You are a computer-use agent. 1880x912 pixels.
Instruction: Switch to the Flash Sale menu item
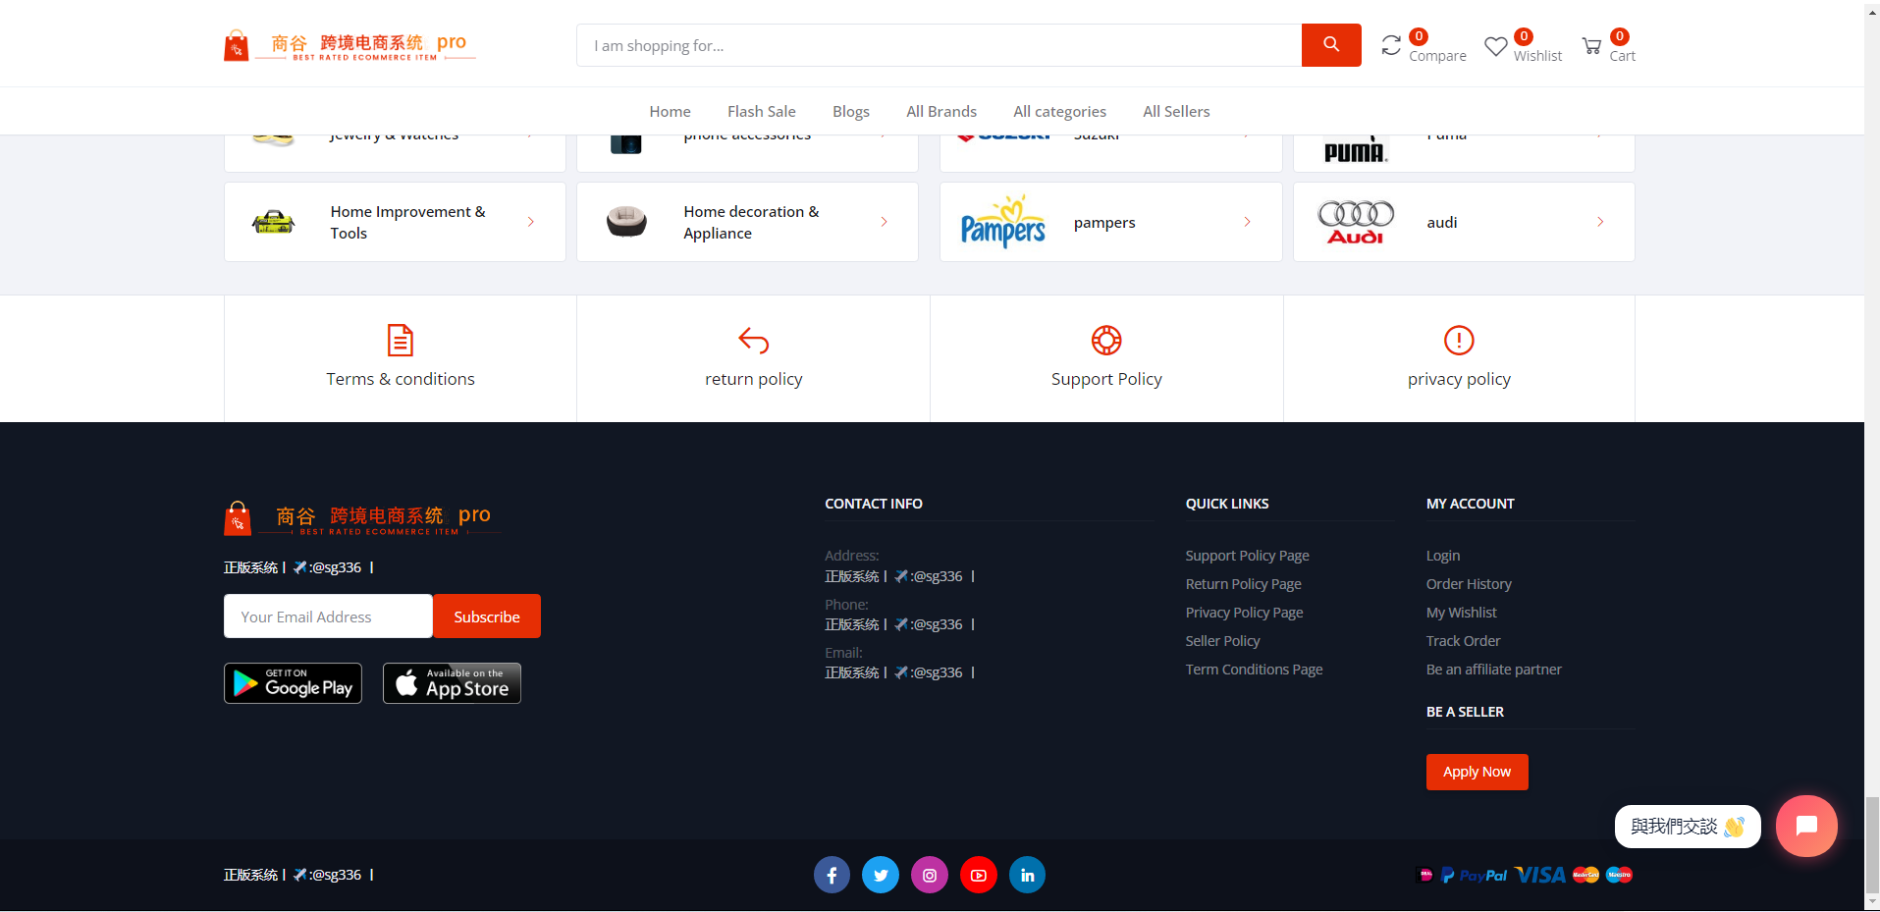[x=761, y=111]
